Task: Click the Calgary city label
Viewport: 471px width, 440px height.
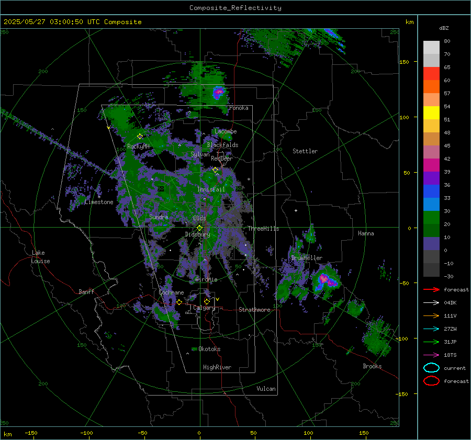Action: coord(204,308)
